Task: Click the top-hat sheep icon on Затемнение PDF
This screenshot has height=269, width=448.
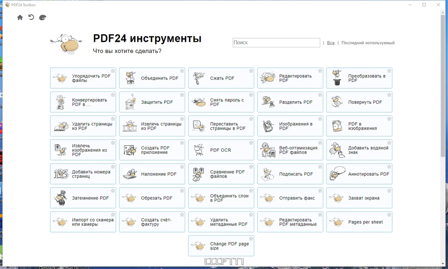Action: (x=60, y=198)
